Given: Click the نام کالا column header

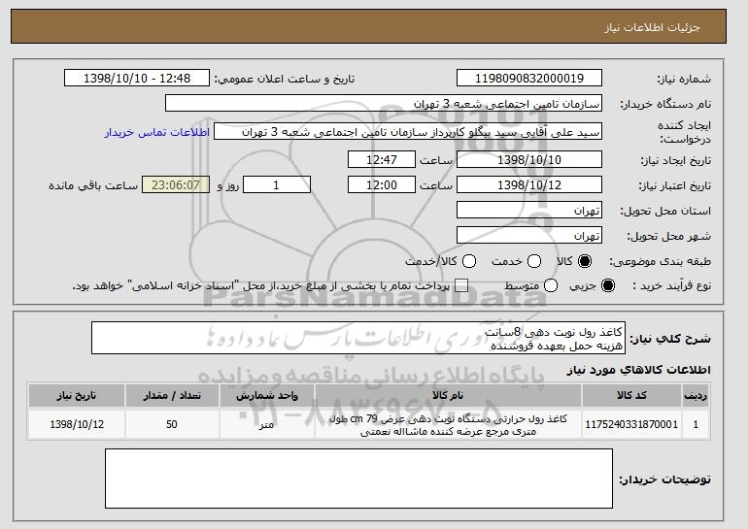Looking at the screenshot, I should click(x=448, y=396).
